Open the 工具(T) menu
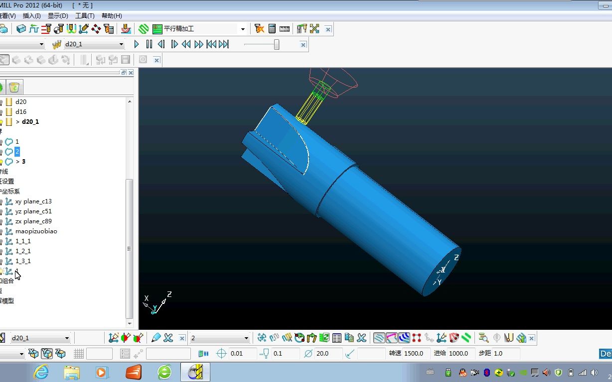This screenshot has height=382, width=612. click(85, 16)
